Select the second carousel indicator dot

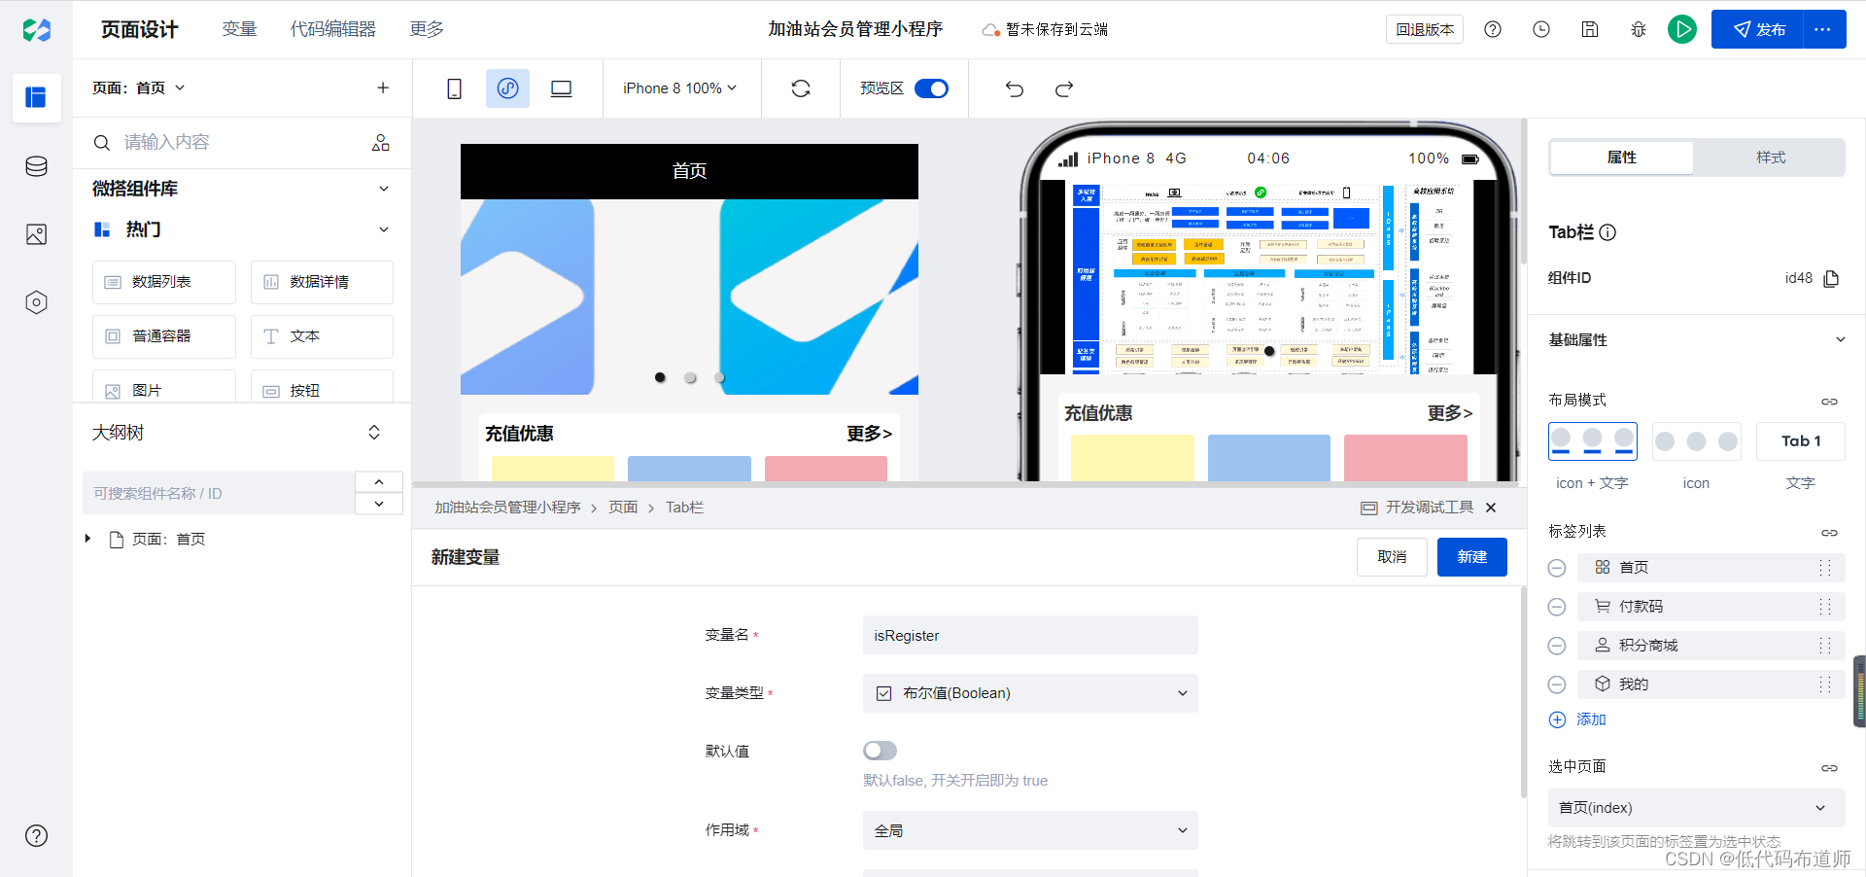click(690, 377)
